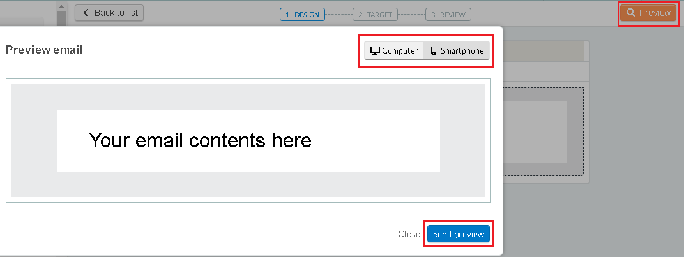The height and width of the screenshot is (257, 684).
Task: Switch preview to Computer view
Action: pos(394,50)
